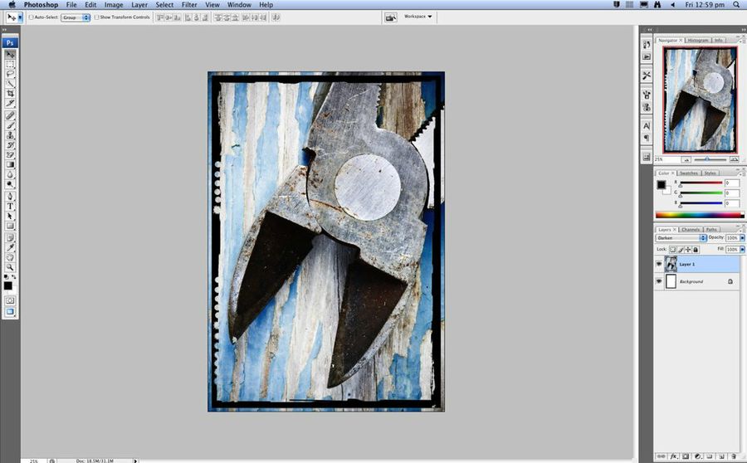The width and height of the screenshot is (747, 463).
Task: Select the Gradient tool
Action: click(10, 164)
